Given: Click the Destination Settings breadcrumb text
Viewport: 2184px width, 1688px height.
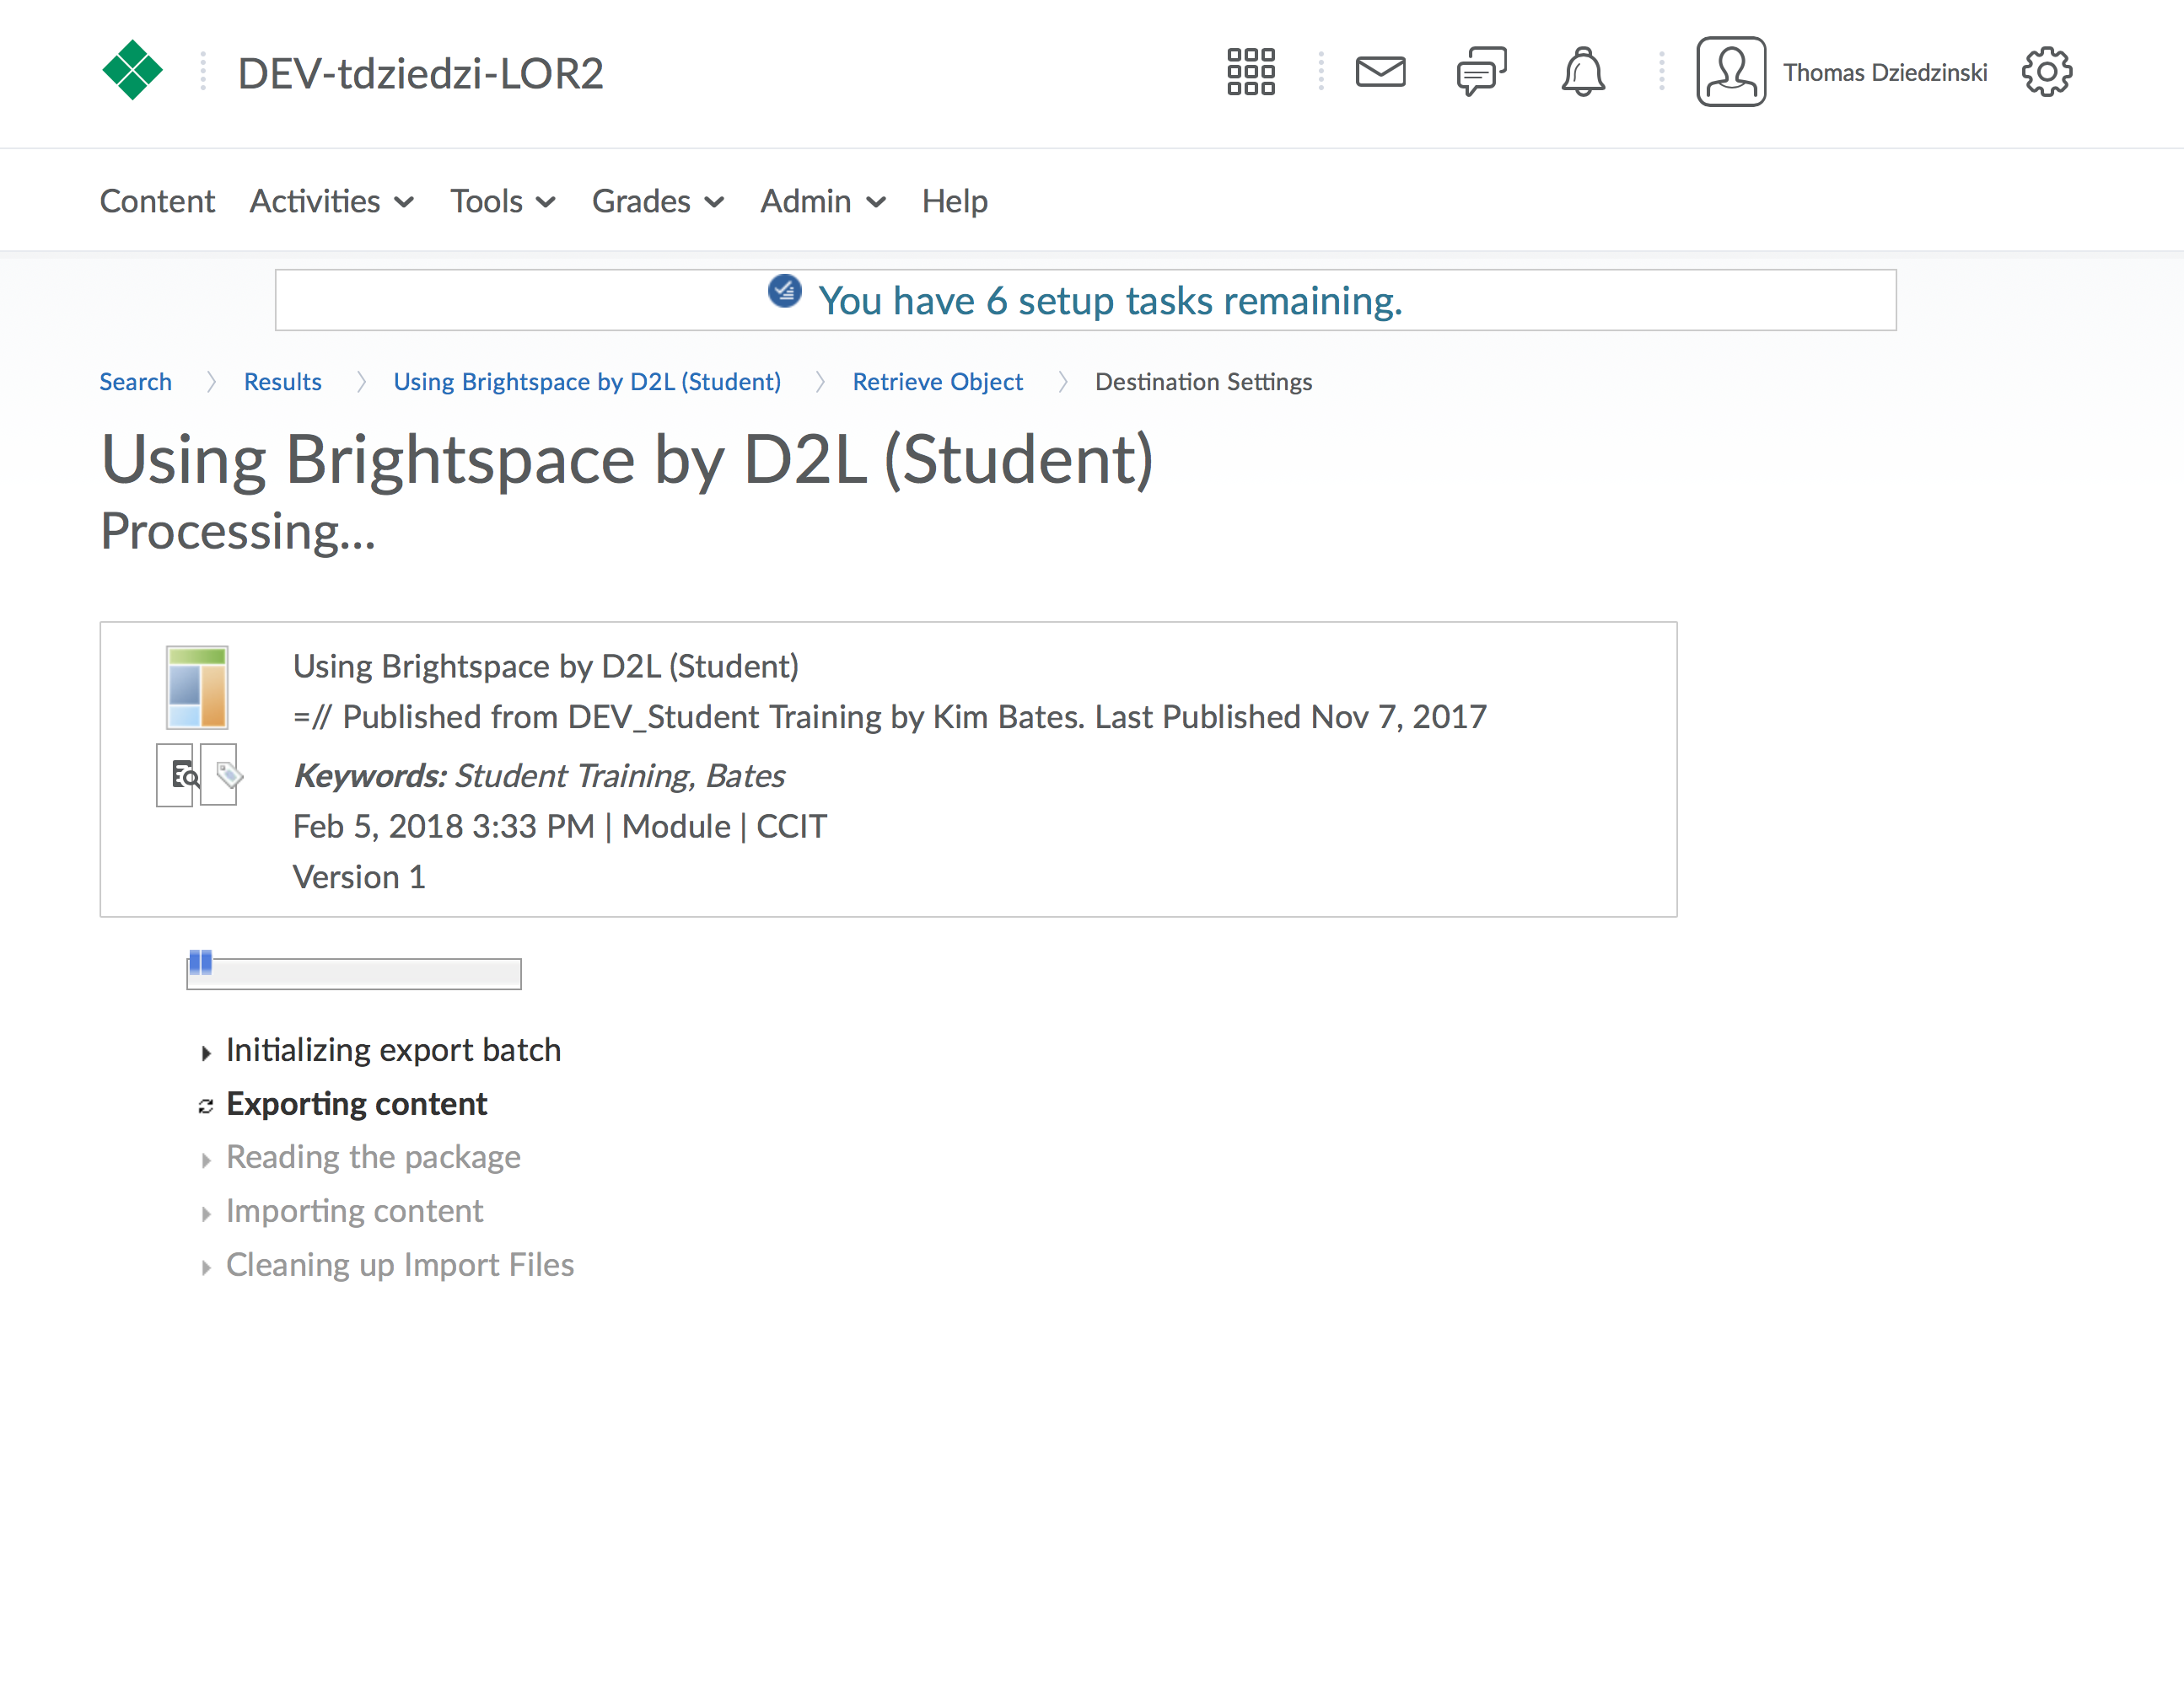Looking at the screenshot, I should (1203, 382).
